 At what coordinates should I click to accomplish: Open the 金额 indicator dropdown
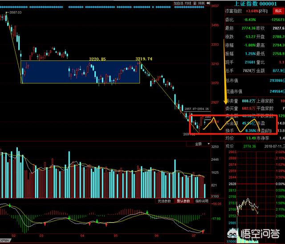tap(198, 144)
